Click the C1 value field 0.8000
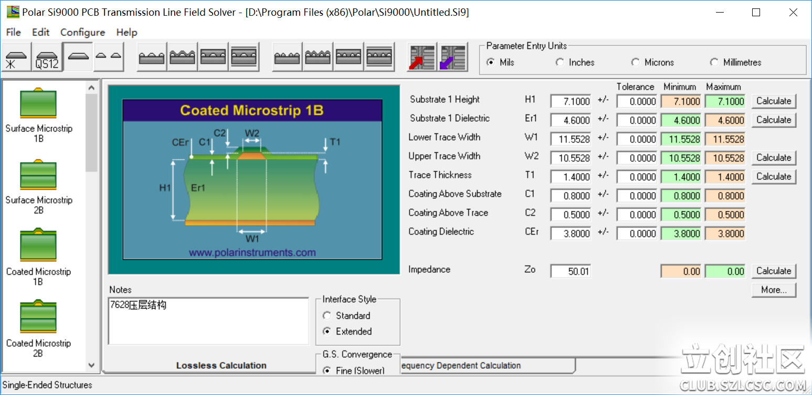Viewport: 812px width, 395px height. 571,196
